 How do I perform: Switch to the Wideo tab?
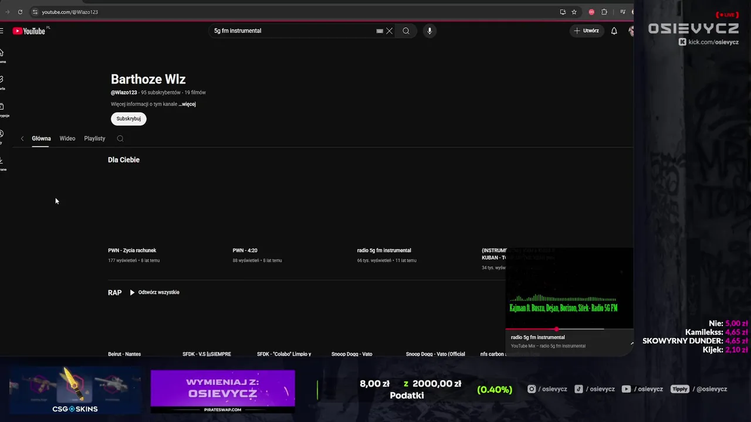(x=67, y=138)
